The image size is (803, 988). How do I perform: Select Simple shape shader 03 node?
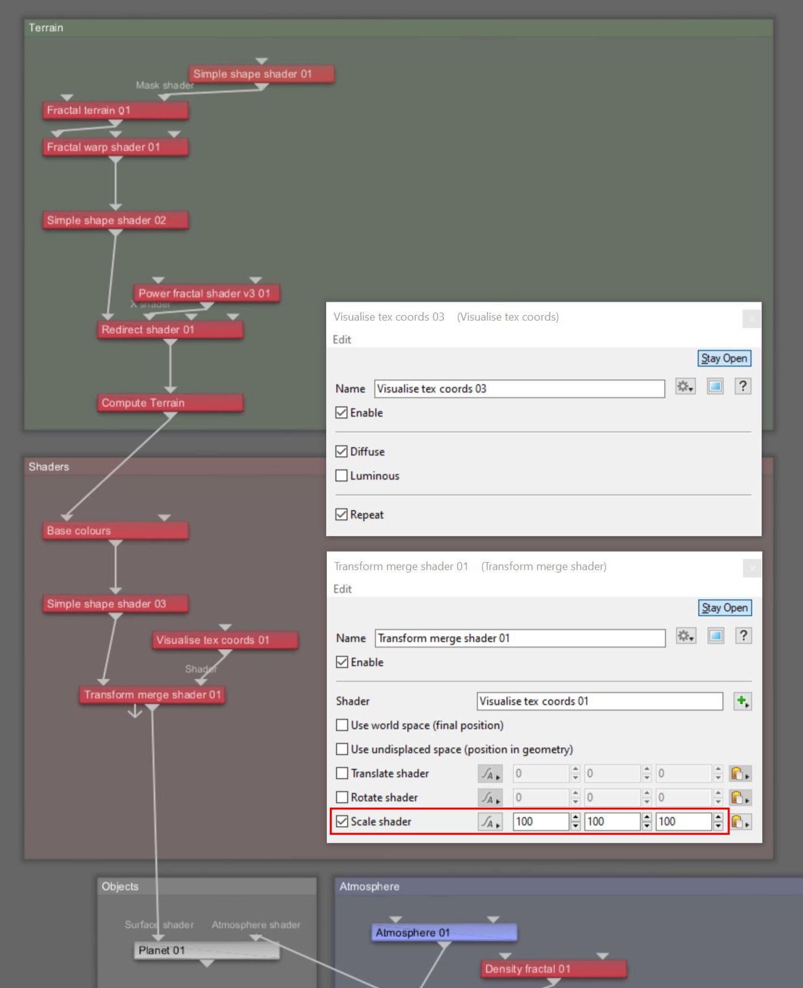(x=116, y=604)
